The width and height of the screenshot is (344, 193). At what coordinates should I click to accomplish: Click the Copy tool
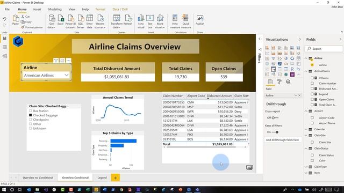pyautogui.click(x=26, y=21)
